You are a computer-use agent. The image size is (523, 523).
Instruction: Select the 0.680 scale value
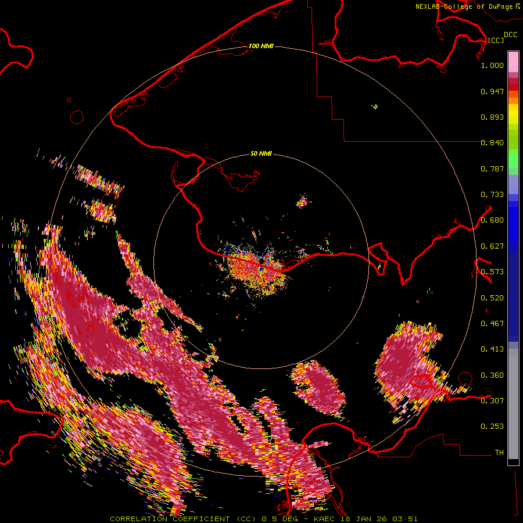tap(492, 220)
